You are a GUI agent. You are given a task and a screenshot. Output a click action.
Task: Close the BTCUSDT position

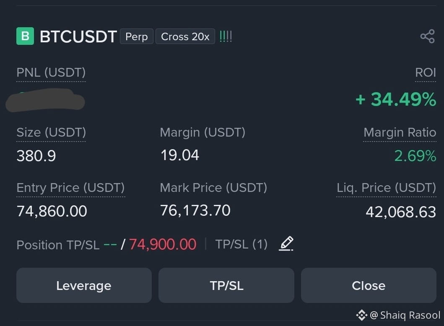pos(369,285)
